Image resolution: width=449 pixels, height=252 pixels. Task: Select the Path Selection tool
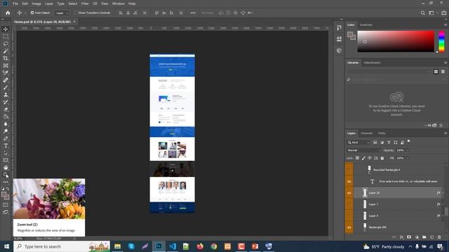[x=6, y=153]
